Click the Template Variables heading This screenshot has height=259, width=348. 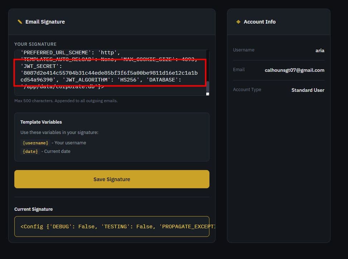click(x=41, y=122)
